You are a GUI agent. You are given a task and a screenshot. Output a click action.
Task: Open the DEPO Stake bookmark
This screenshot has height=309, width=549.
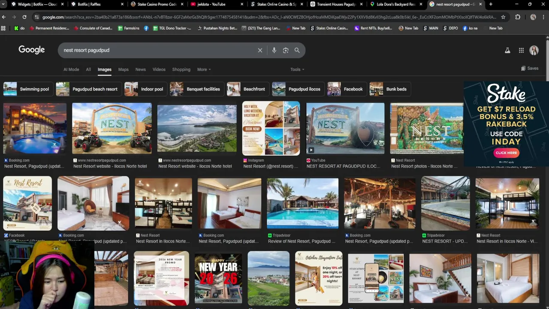coord(450,28)
